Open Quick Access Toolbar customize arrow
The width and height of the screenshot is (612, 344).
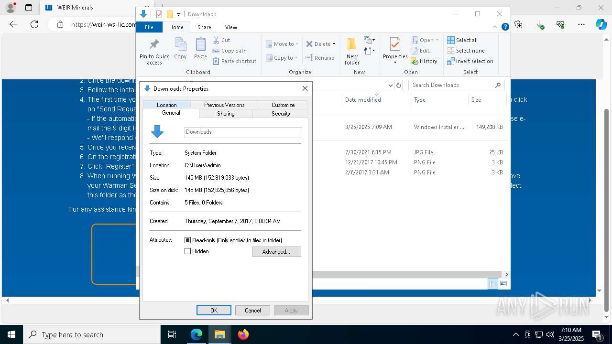178,14
